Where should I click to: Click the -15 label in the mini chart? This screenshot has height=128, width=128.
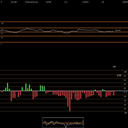82,124
